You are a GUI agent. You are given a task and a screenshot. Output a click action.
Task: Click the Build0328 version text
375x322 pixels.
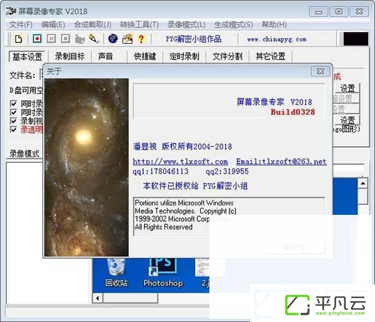[x=292, y=112]
